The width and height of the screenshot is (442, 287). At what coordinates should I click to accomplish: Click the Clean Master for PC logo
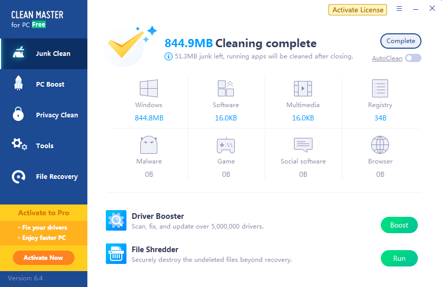pos(37,19)
